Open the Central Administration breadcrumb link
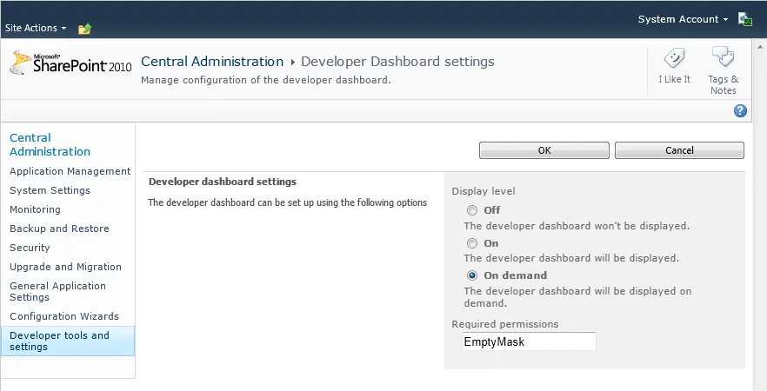 (x=212, y=62)
